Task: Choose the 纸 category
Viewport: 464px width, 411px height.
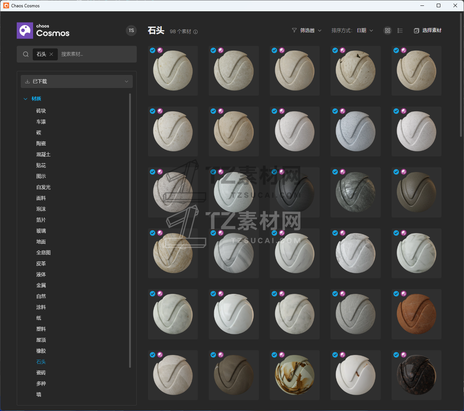Action: point(39,318)
